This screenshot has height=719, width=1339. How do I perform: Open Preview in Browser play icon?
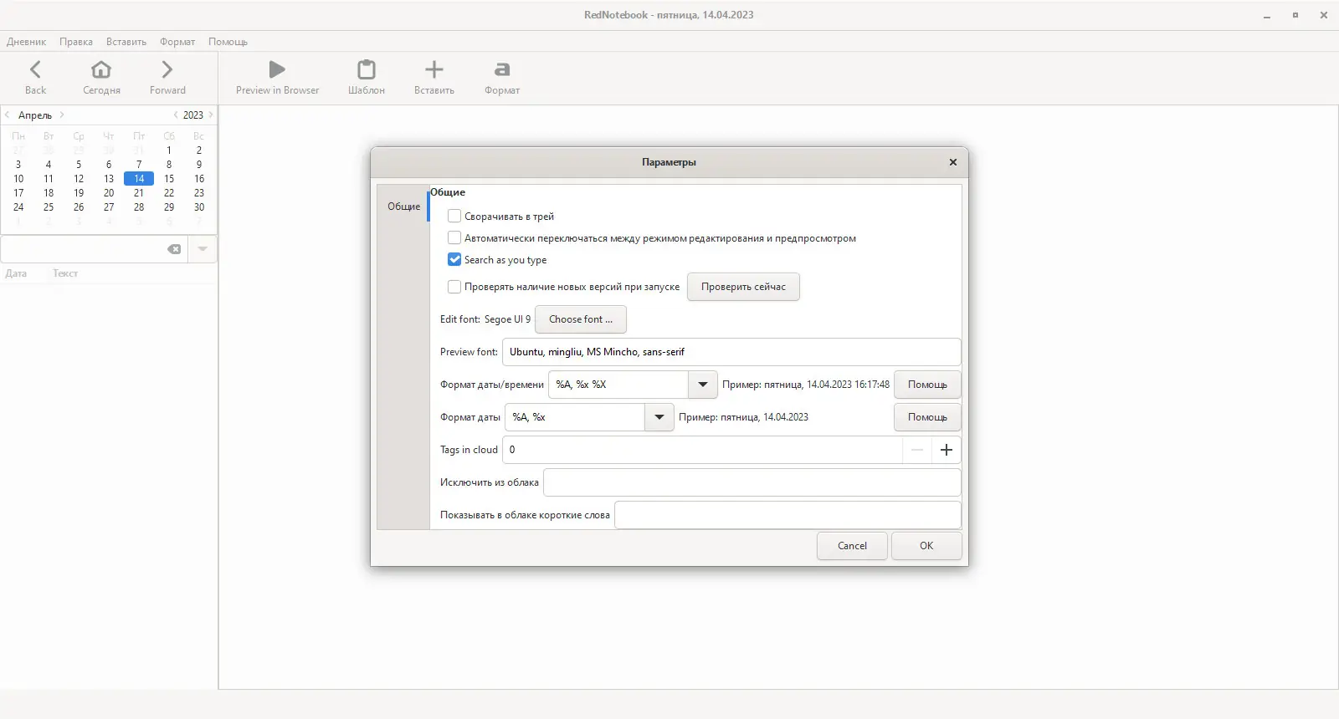(277, 69)
